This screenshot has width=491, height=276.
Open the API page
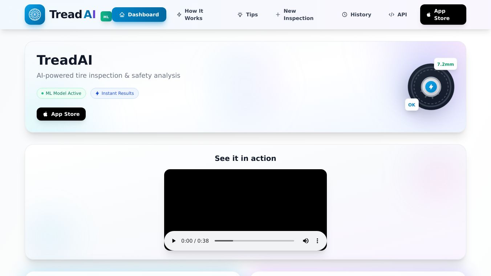tap(398, 15)
